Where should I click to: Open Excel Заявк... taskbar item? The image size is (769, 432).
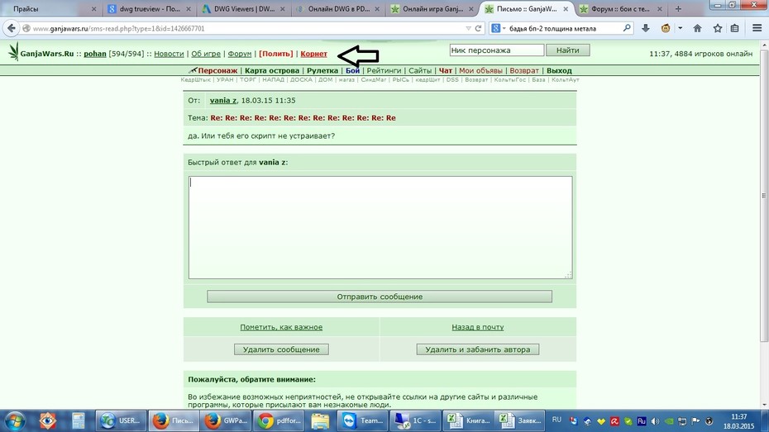(x=519, y=420)
